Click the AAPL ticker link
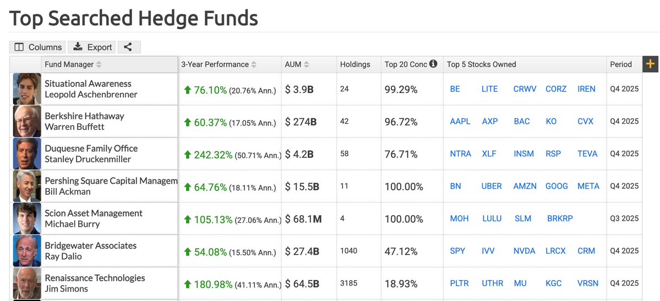Image resolution: width=660 pixels, height=301 pixels. 460,122
